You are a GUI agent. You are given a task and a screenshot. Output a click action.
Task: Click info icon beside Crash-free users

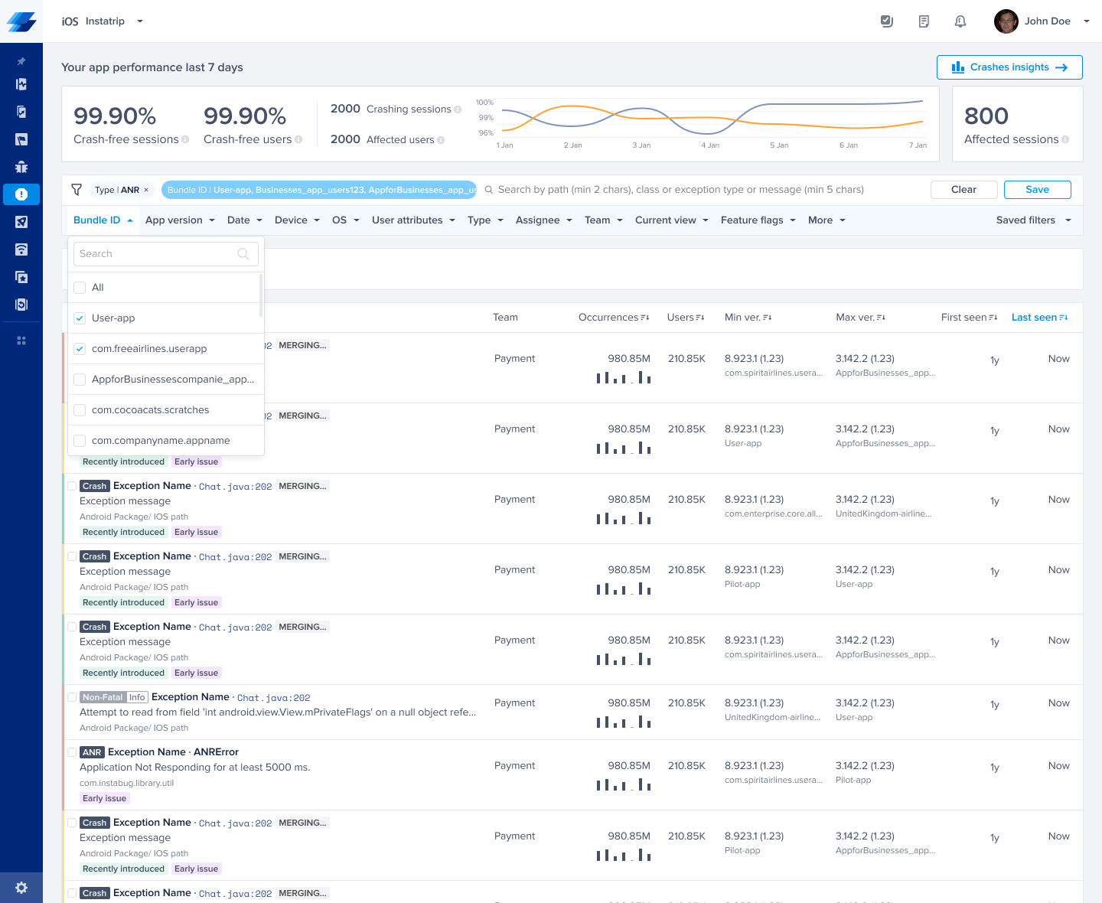[x=298, y=139]
